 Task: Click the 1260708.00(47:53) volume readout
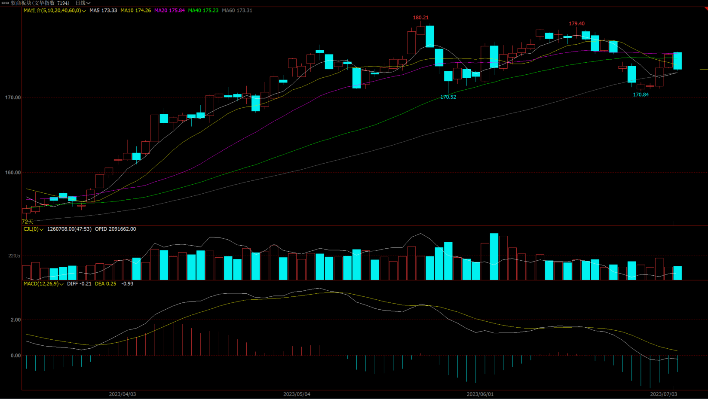pyautogui.click(x=69, y=229)
